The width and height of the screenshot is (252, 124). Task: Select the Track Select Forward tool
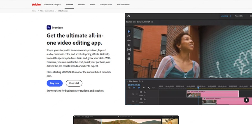click(129, 36)
